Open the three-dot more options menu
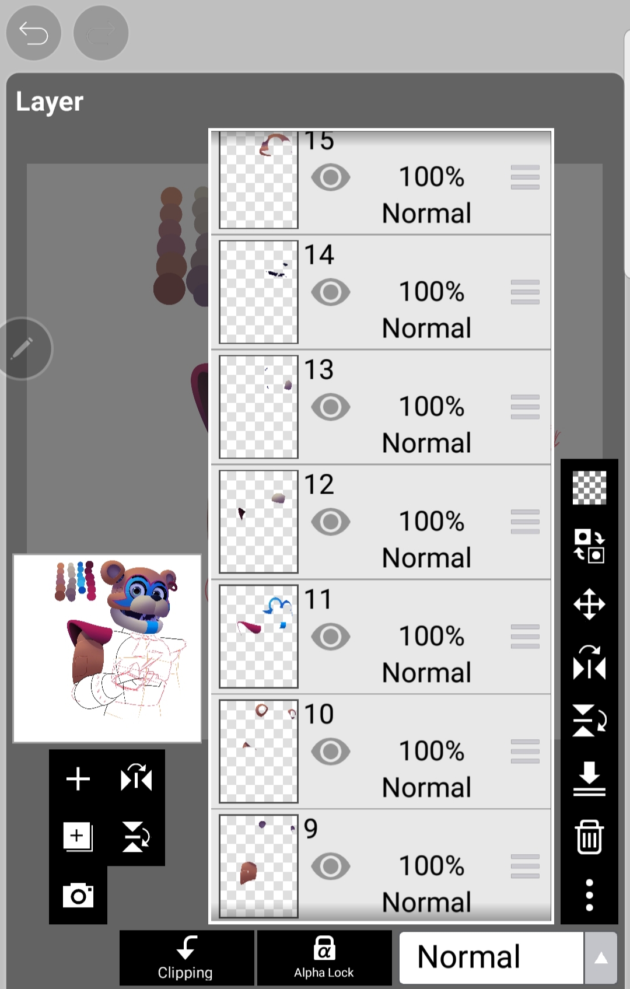The image size is (630, 989). [589, 895]
